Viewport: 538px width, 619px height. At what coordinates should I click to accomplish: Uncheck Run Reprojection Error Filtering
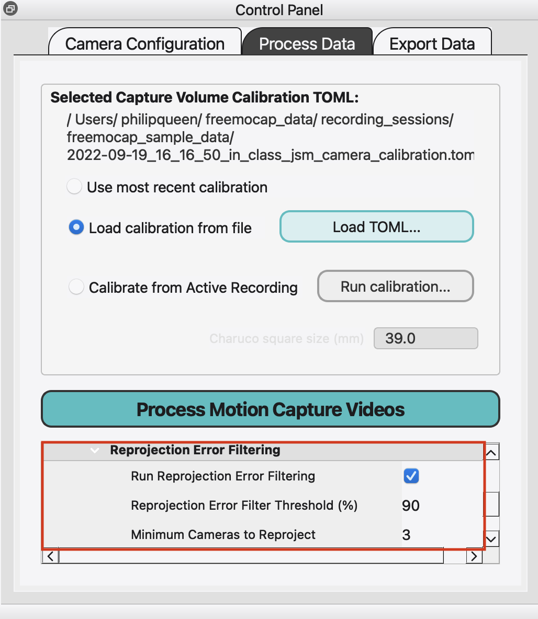(411, 476)
